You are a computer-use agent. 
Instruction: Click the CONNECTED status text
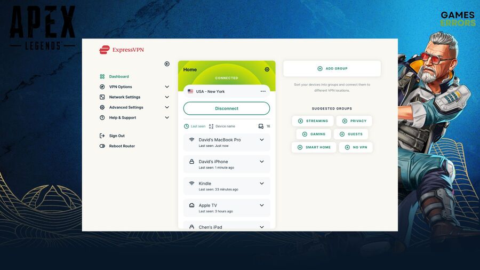coord(227,78)
